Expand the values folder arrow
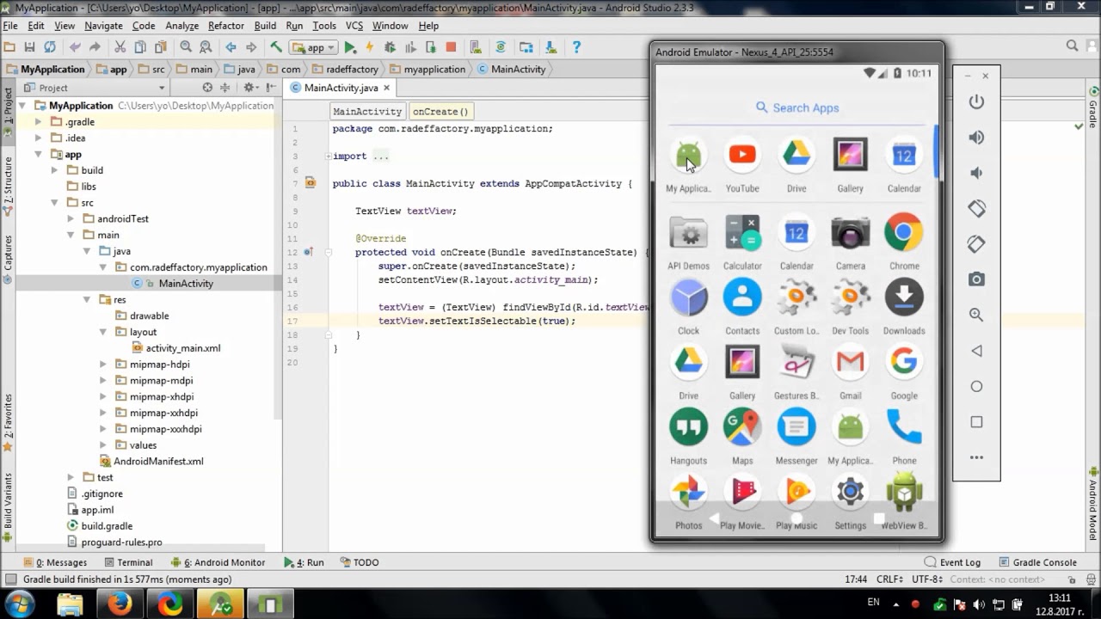 (103, 445)
